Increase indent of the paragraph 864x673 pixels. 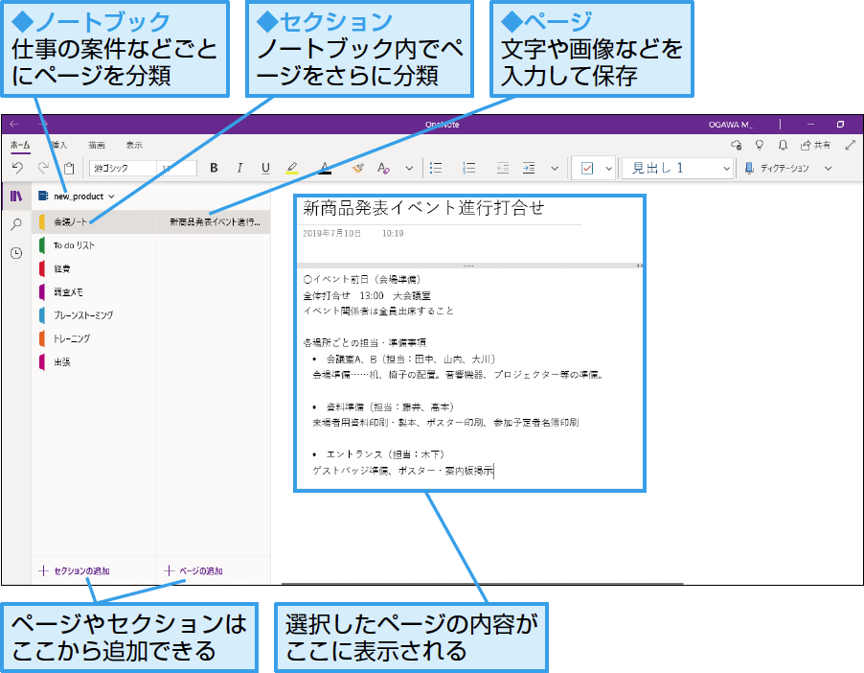pyautogui.click(x=529, y=168)
